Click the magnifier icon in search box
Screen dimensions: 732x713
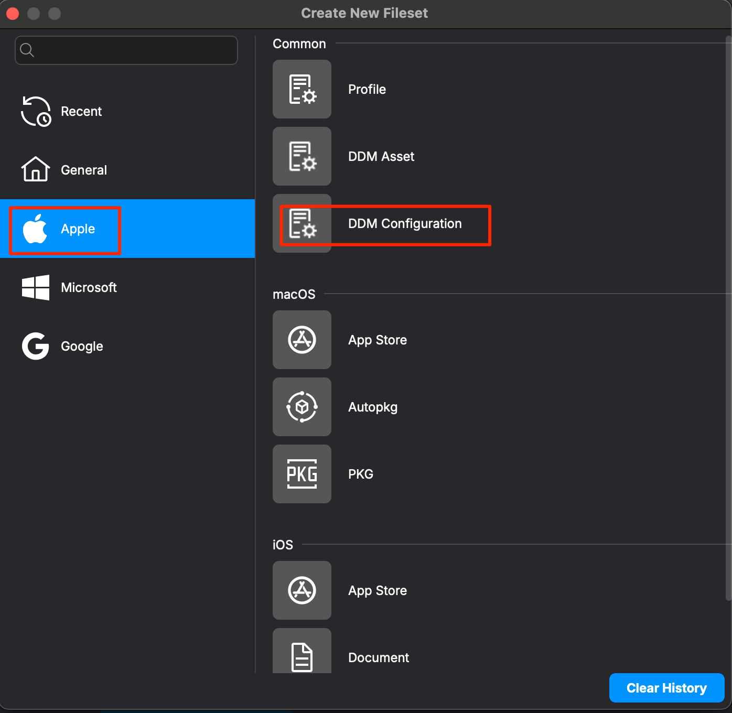27,50
